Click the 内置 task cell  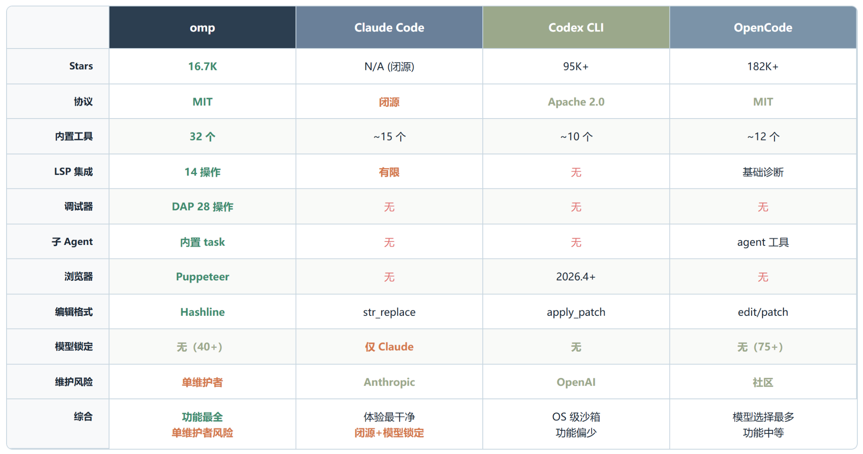(202, 242)
